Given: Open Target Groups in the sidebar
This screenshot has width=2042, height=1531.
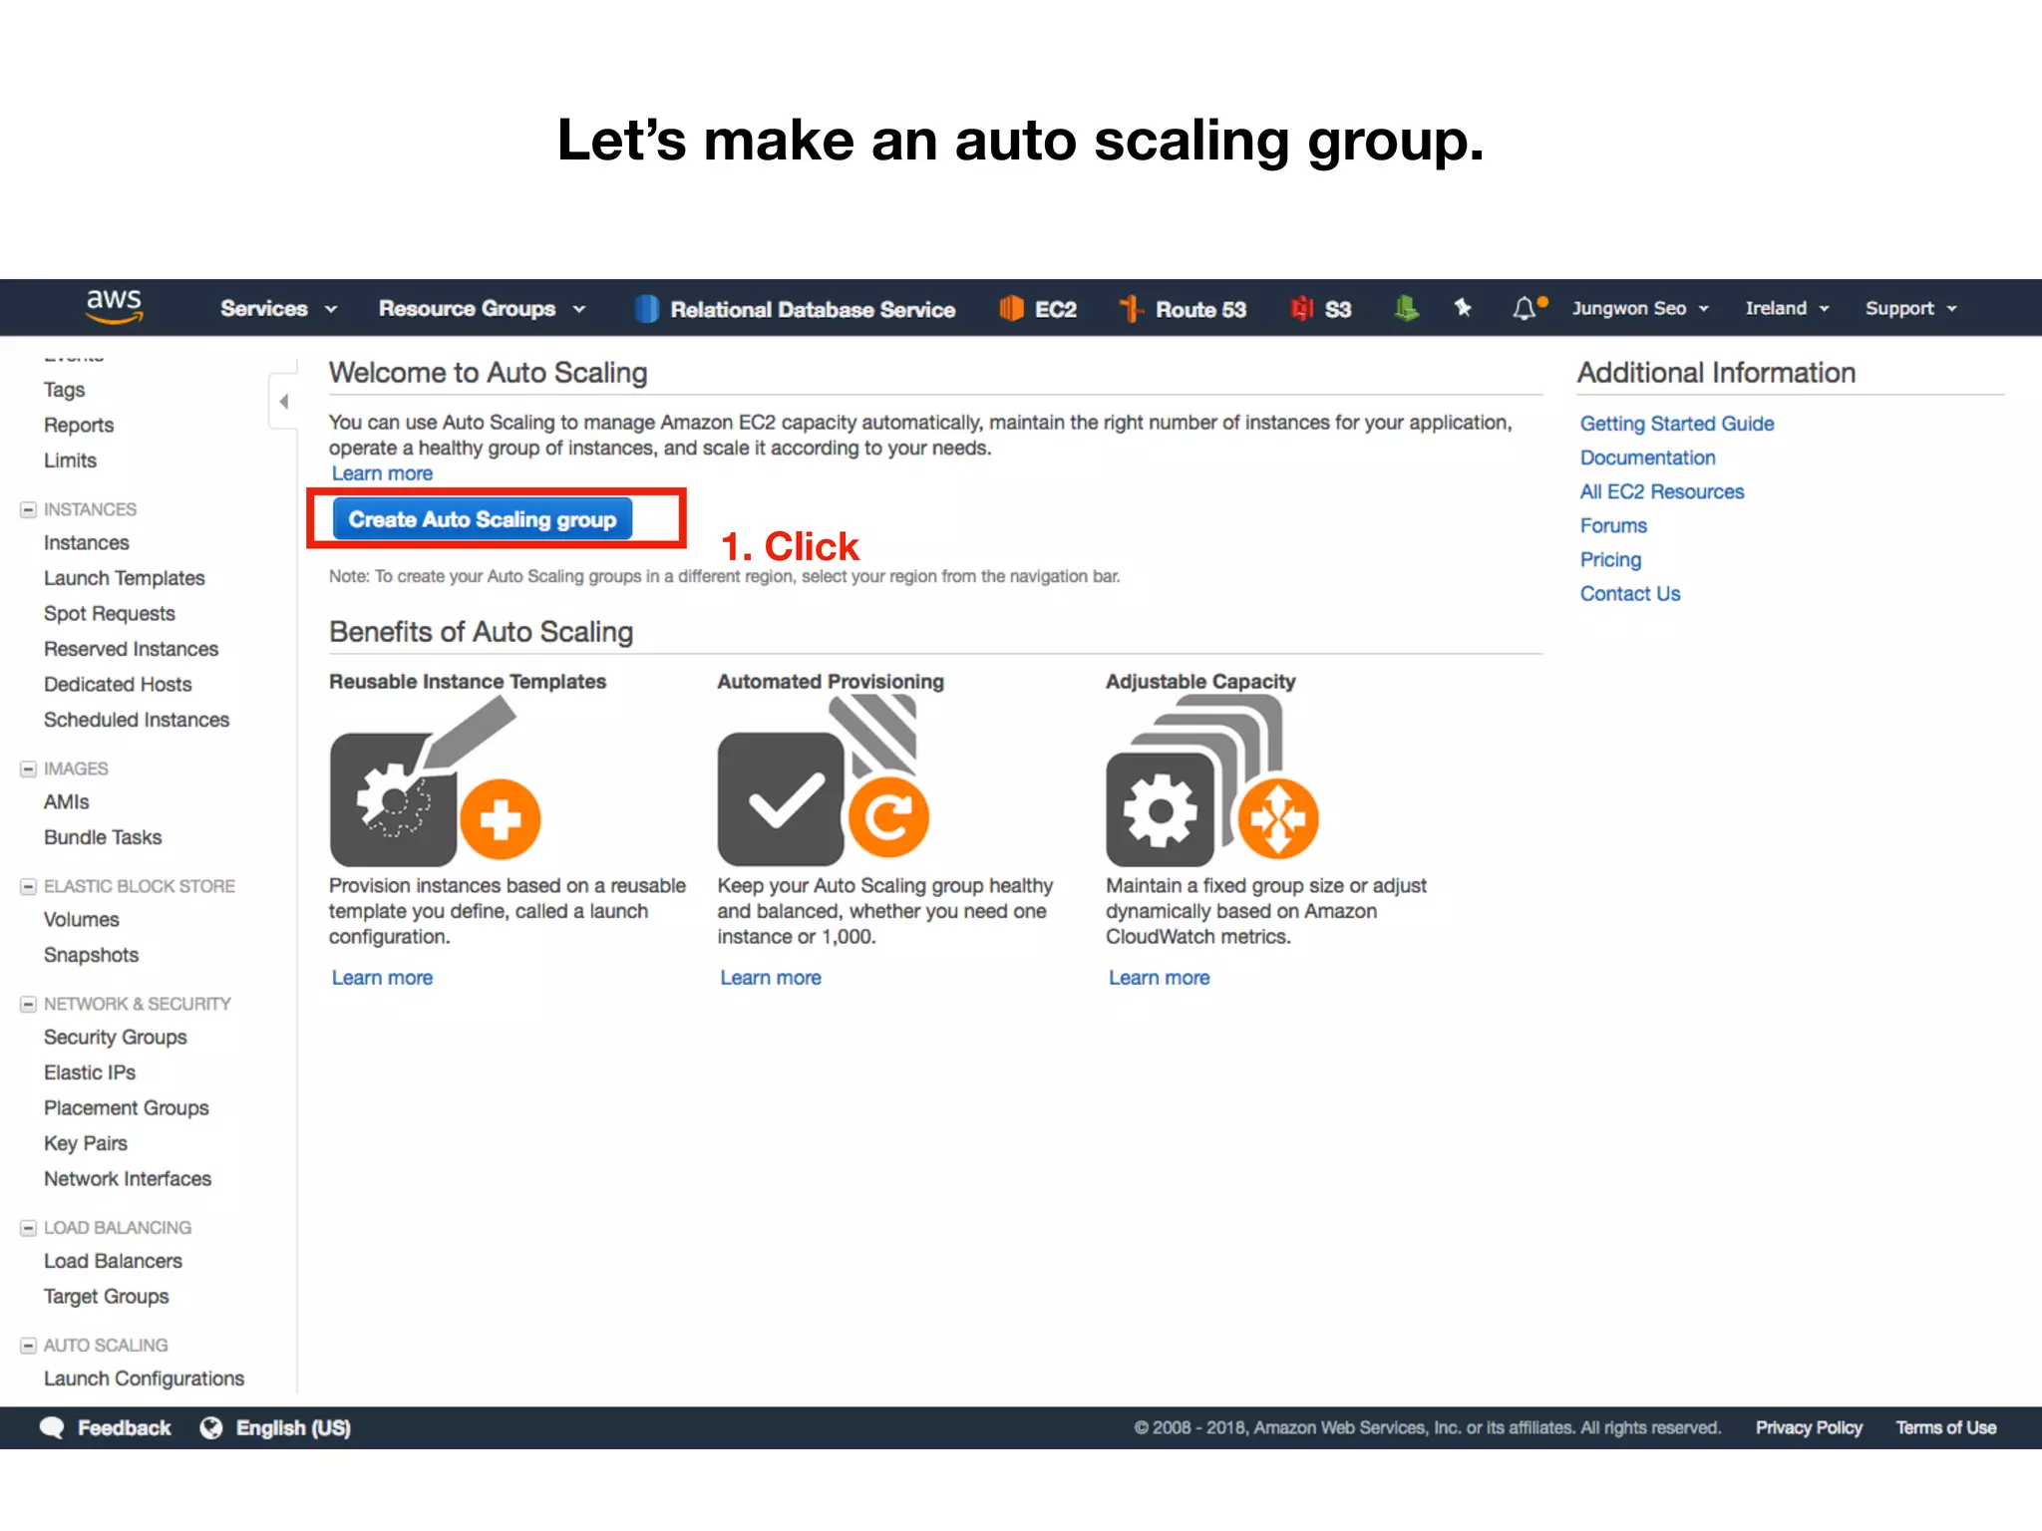Looking at the screenshot, I should click(107, 1297).
